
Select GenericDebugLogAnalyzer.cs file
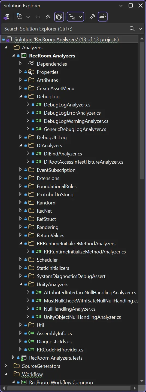coord(75,129)
